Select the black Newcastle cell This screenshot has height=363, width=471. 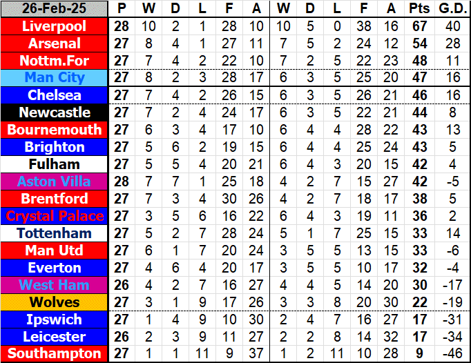55,112
